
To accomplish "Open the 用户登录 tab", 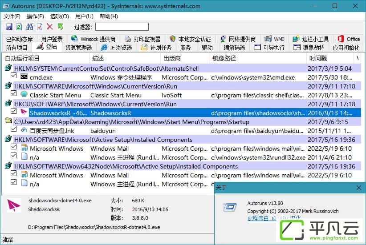I will [52, 39].
